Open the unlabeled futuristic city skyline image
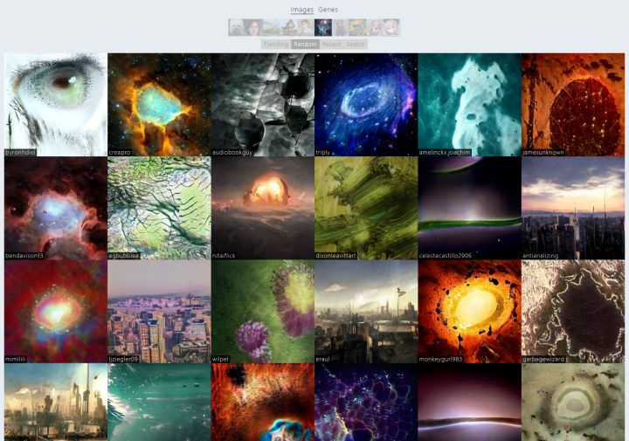This screenshot has height=441, width=629. 56,402
